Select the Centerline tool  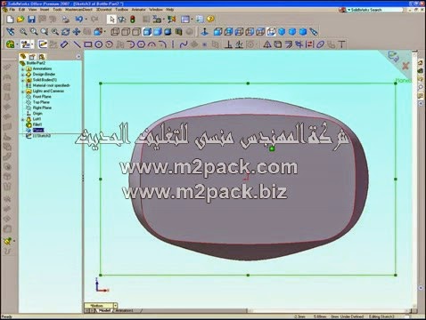pyautogui.click(x=173, y=44)
